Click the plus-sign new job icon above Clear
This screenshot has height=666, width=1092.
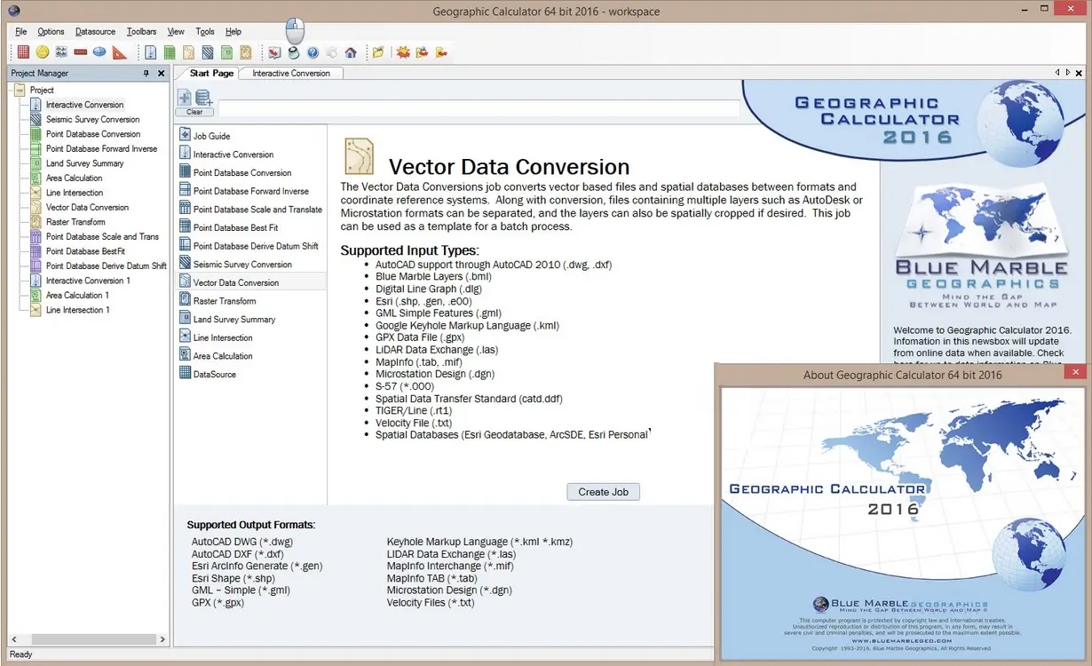(185, 98)
